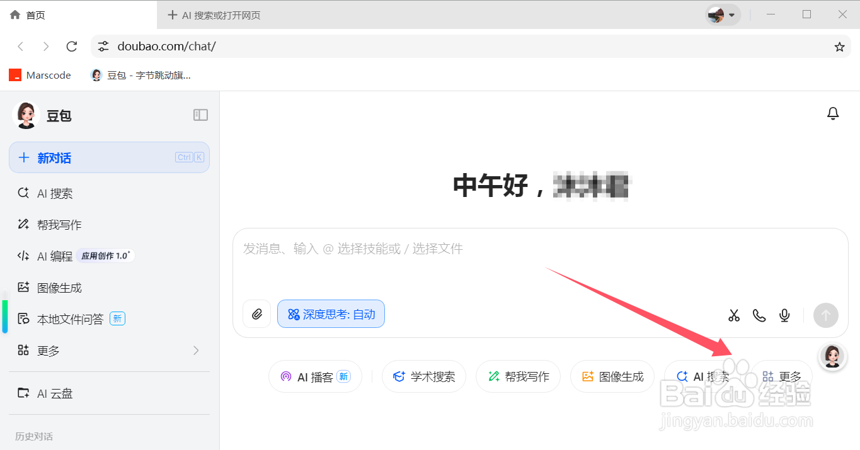Open the screenshot scissors tool

[734, 315]
